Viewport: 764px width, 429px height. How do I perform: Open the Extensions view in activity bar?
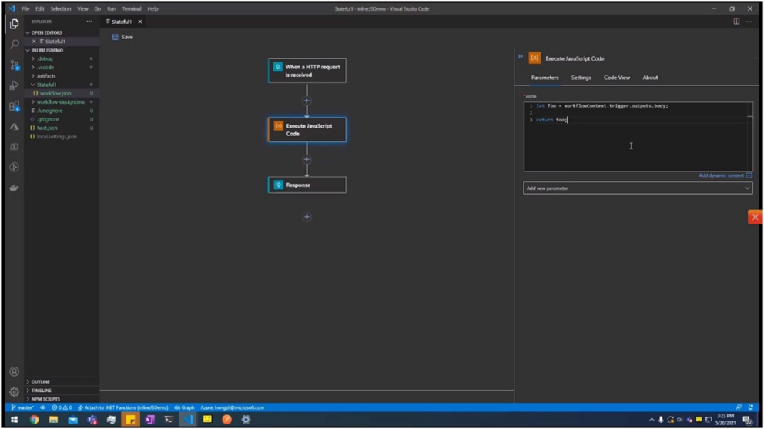point(14,106)
